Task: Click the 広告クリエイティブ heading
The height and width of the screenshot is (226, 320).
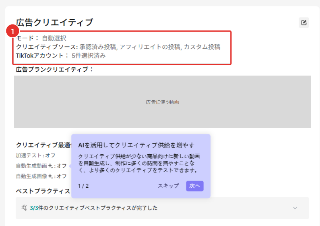Action: [x=55, y=22]
